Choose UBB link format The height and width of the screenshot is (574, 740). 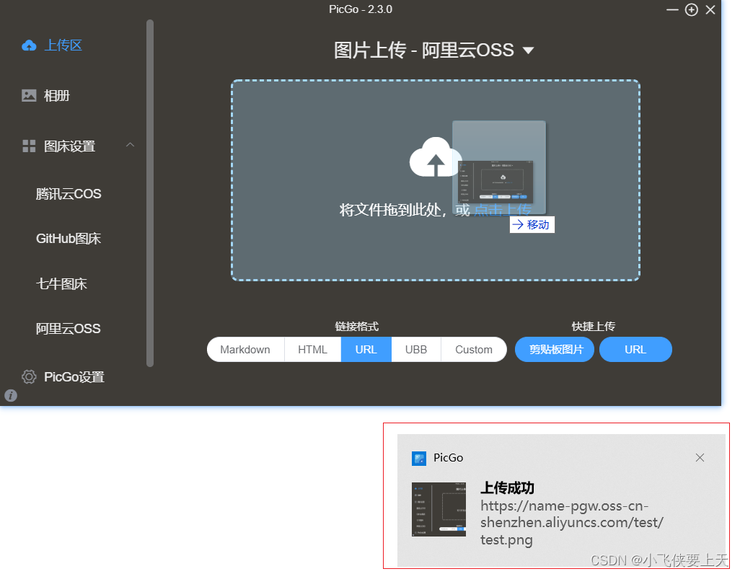416,350
